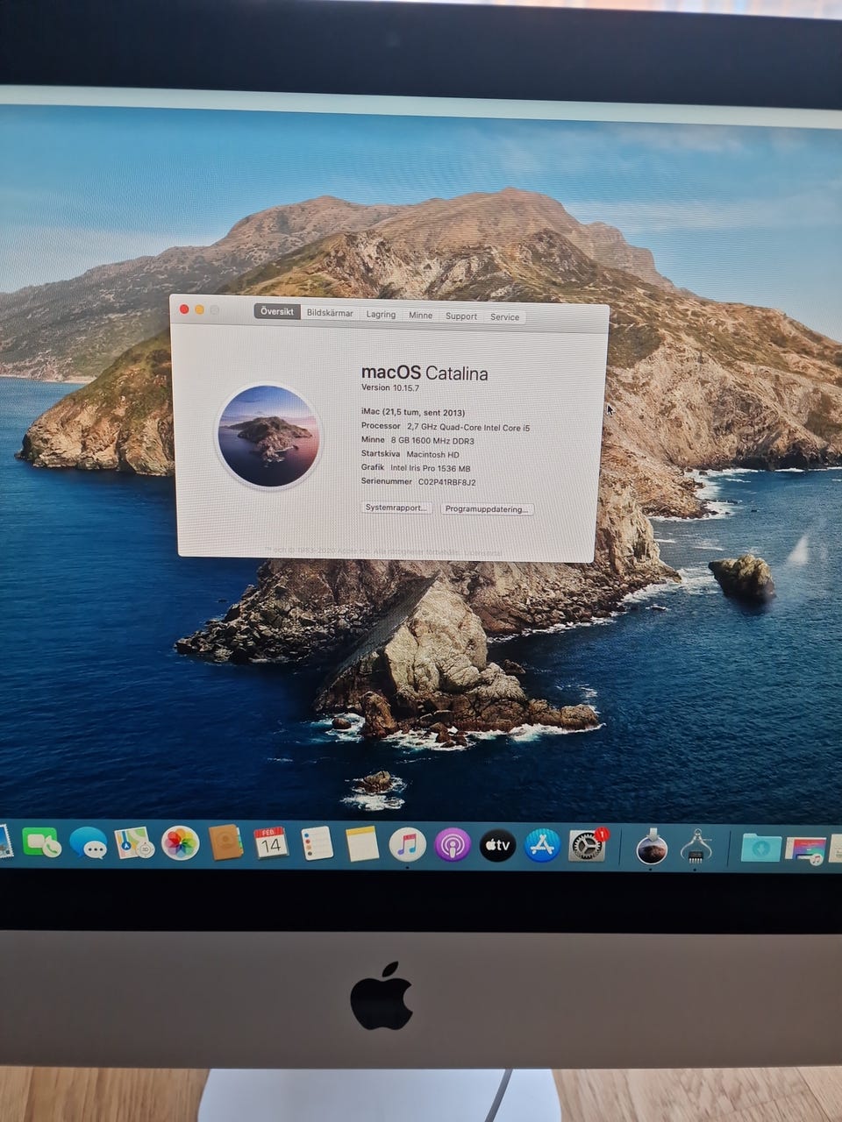Switch to the Bildskärmar tab

tap(330, 313)
